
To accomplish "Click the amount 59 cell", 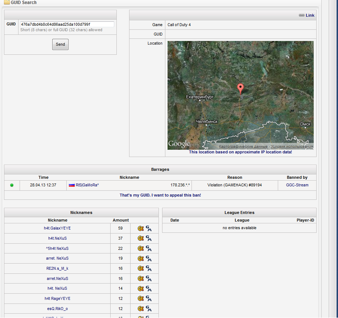I will 120,228.
